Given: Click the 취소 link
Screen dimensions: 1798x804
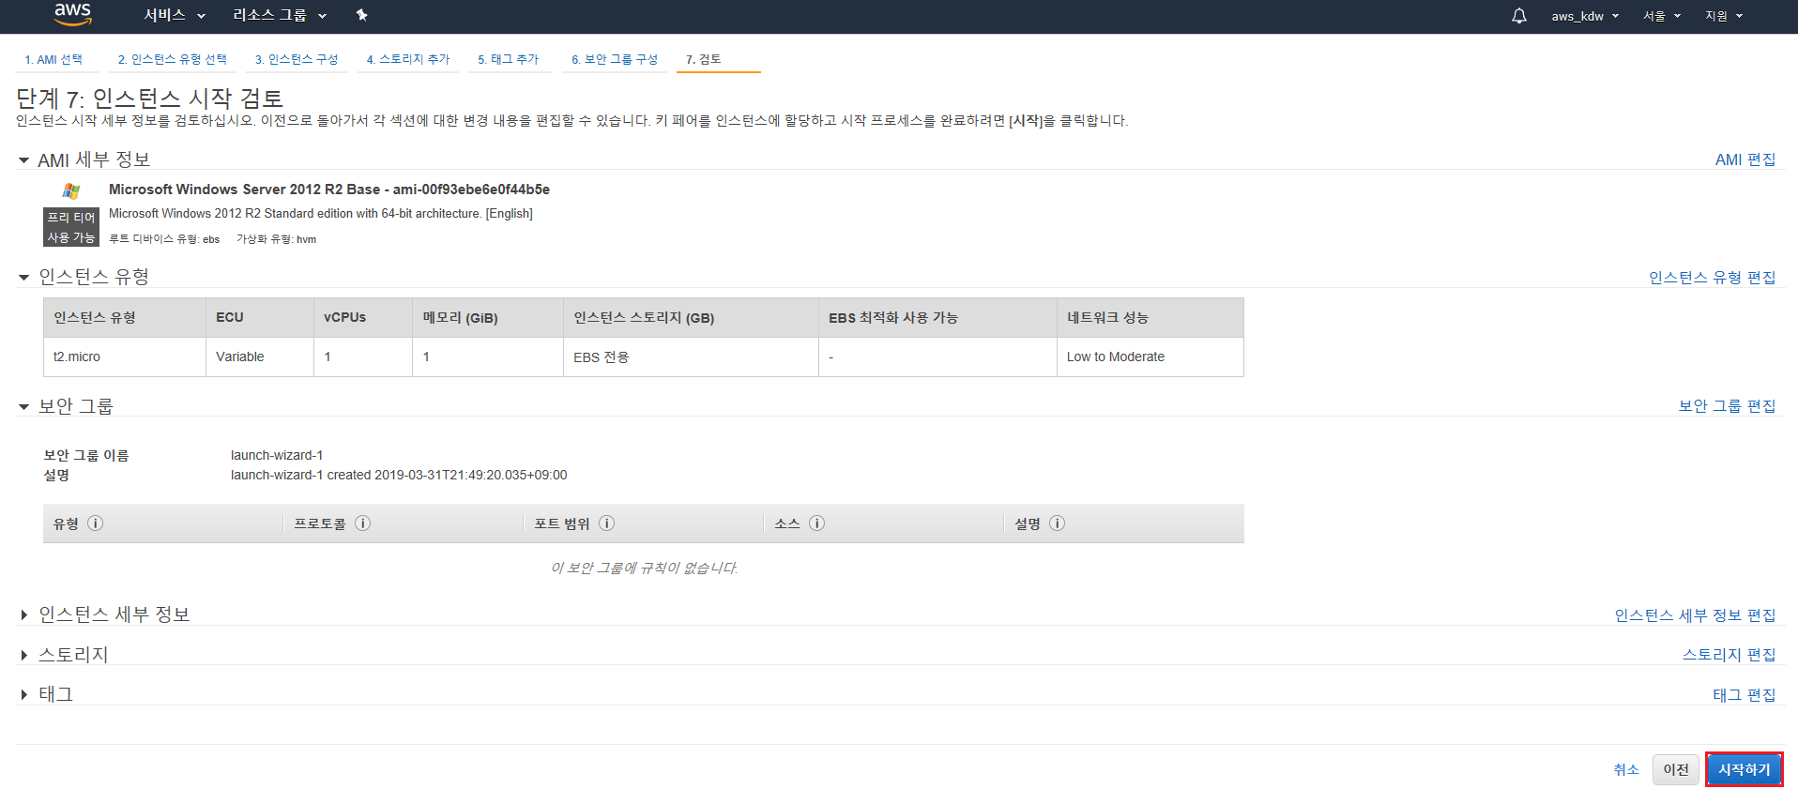Looking at the screenshot, I should click(1626, 769).
